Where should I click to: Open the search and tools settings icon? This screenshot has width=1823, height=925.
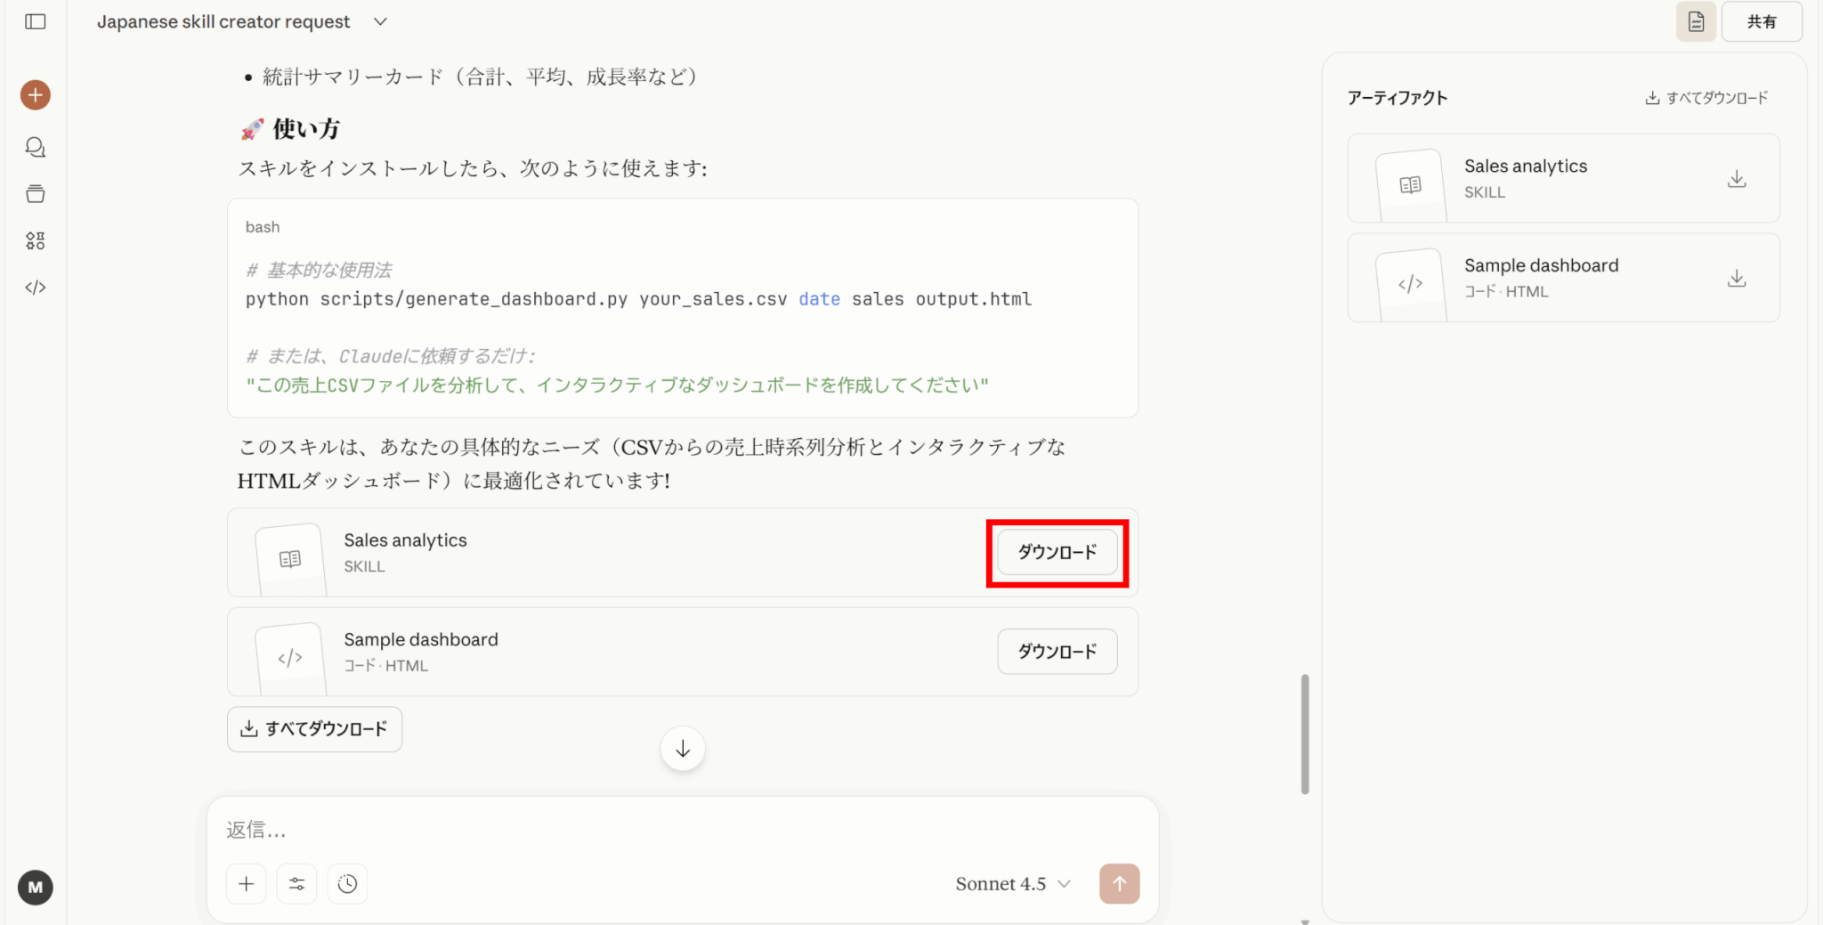pos(296,884)
